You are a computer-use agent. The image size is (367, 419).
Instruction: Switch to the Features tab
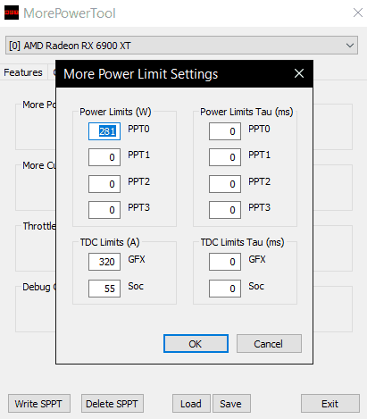23,72
